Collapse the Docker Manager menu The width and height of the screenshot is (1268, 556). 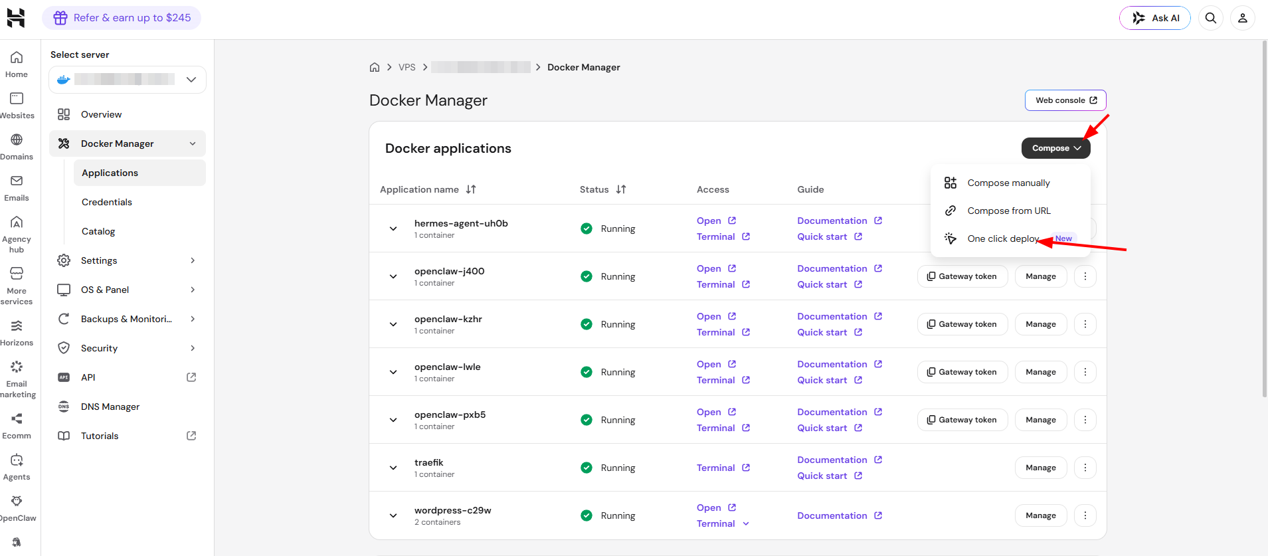(193, 143)
